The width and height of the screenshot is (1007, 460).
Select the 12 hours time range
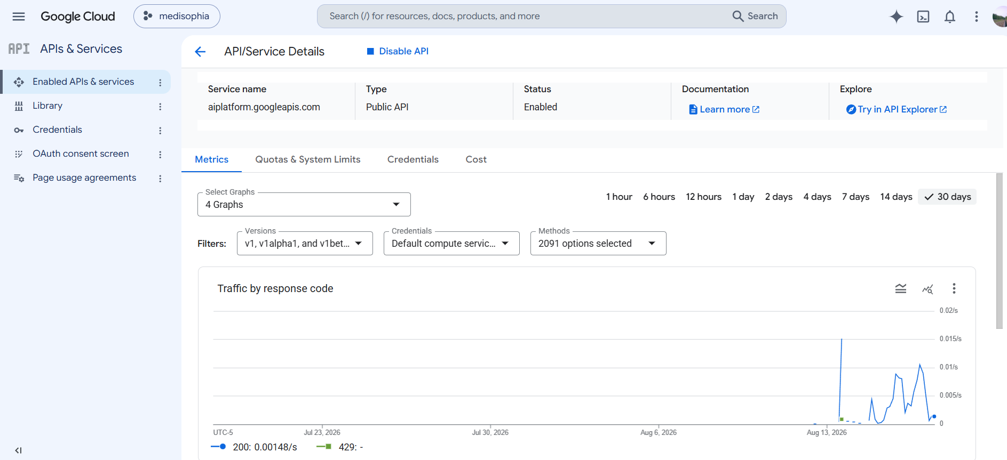point(704,197)
